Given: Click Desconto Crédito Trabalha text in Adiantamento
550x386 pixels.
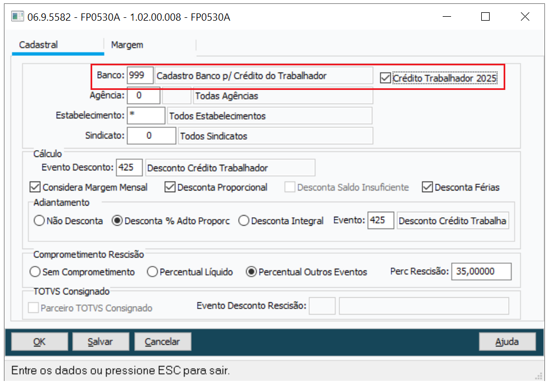Looking at the screenshot, I should coord(453,221).
